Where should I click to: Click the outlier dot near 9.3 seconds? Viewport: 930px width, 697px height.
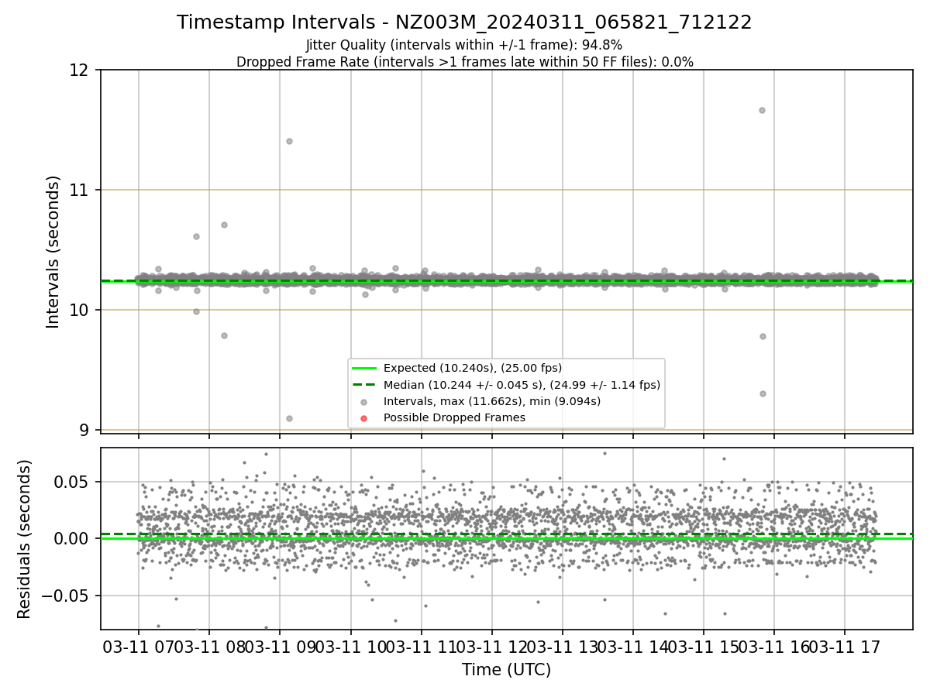[x=763, y=393]
